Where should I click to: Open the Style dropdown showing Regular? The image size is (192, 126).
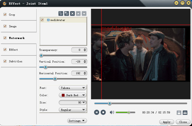[73, 110]
